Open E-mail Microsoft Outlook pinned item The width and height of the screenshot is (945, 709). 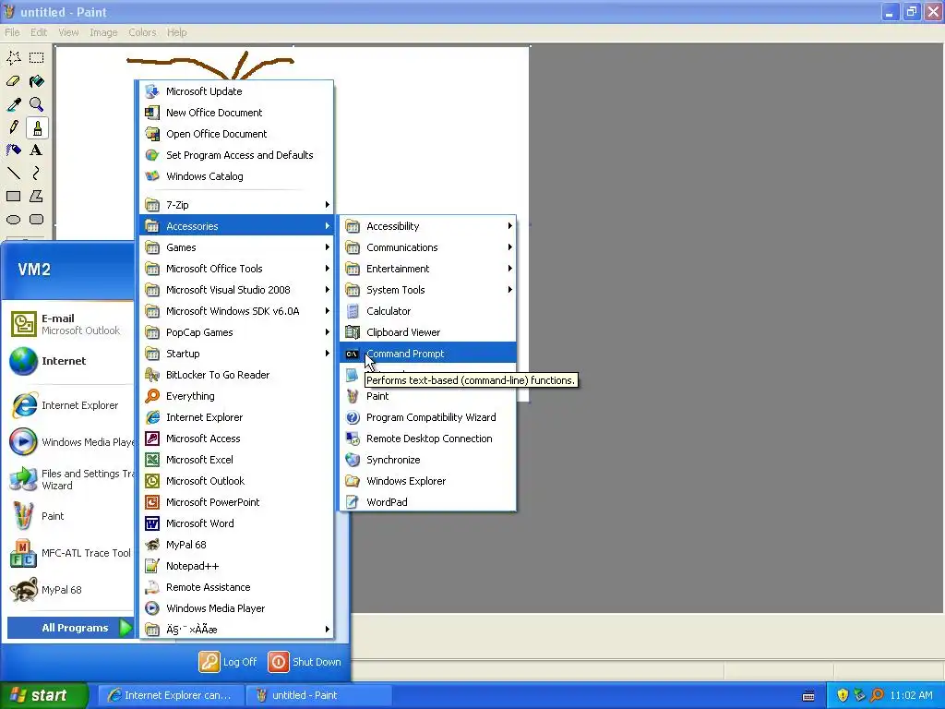(70, 324)
